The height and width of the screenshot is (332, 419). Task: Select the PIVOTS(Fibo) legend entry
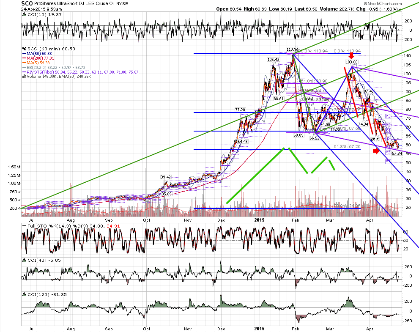click(x=80, y=72)
